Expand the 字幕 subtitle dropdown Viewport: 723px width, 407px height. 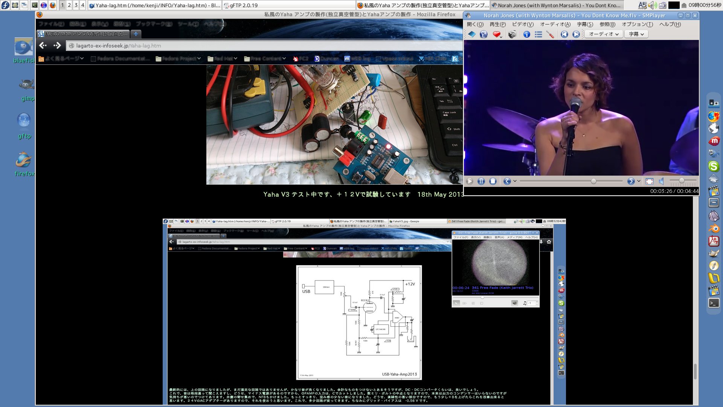[x=636, y=34]
